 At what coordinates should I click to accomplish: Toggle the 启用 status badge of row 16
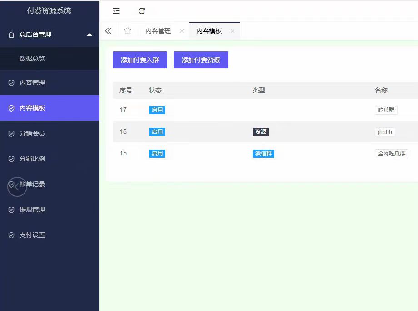click(x=157, y=132)
